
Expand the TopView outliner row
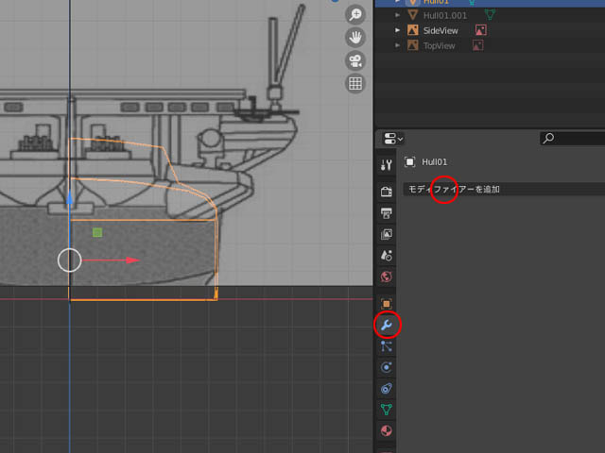click(397, 45)
